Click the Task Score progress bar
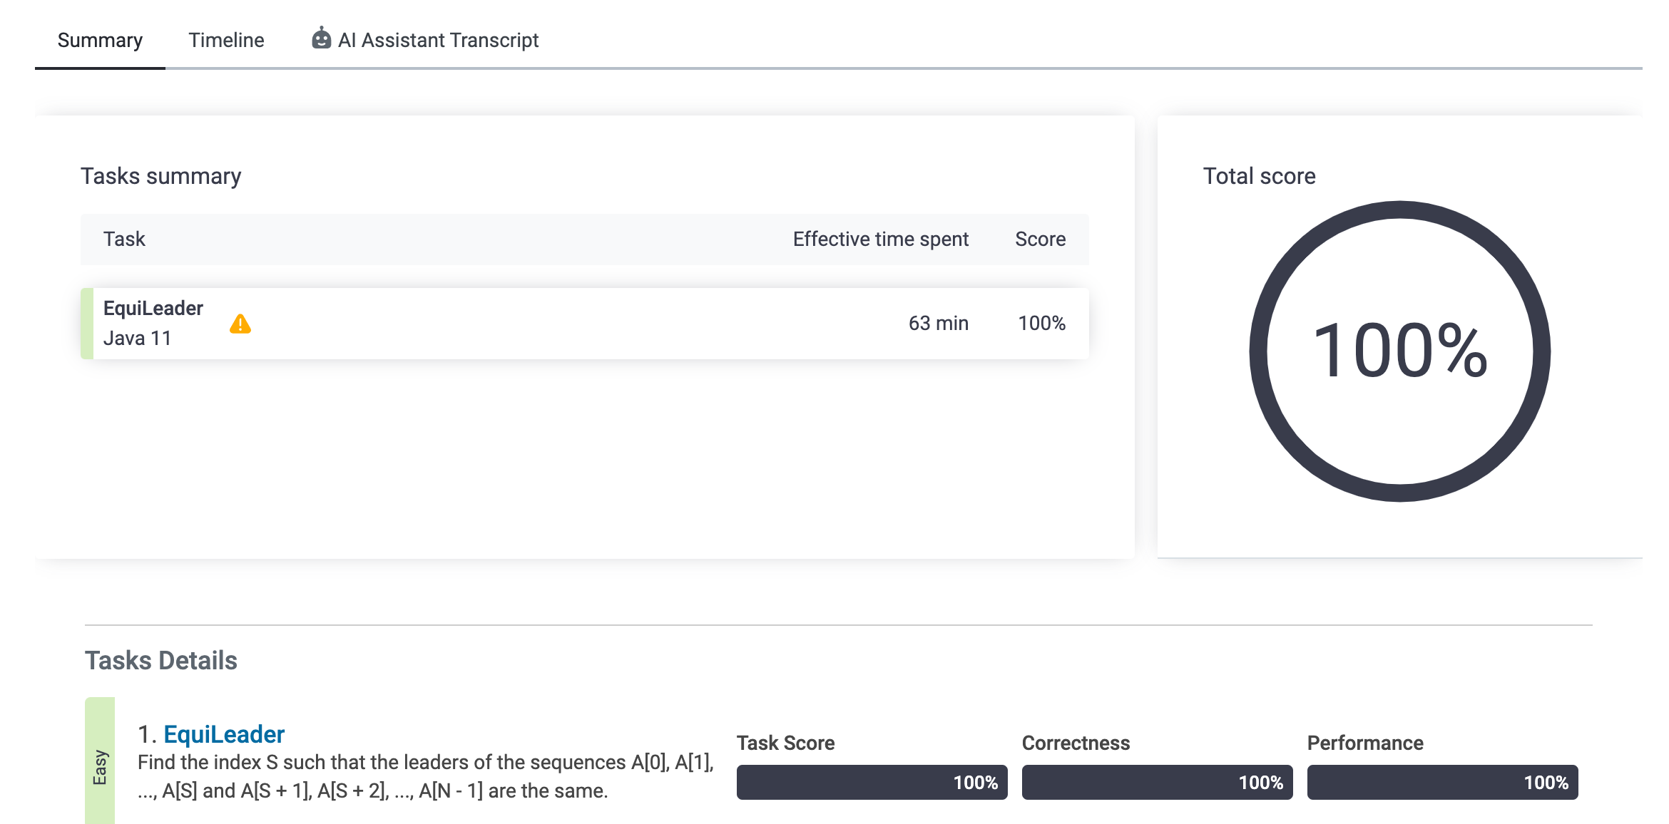The height and width of the screenshot is (824, 1669). click(872, 783)
